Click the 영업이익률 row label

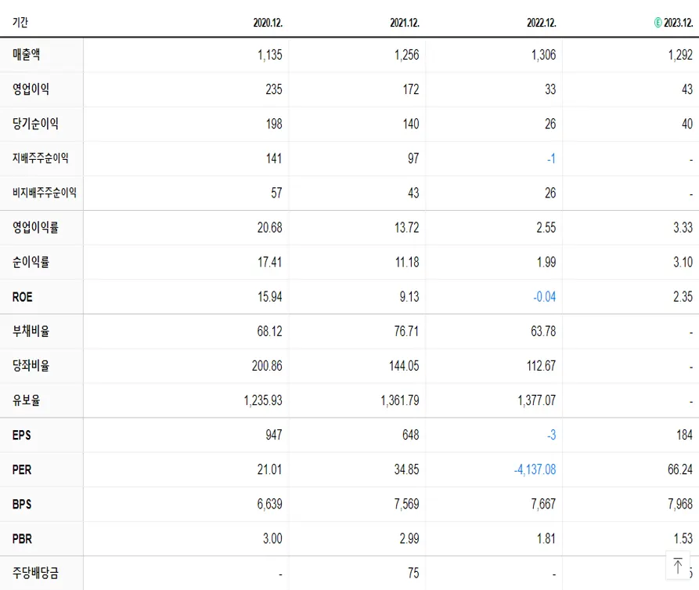(35, 227)
